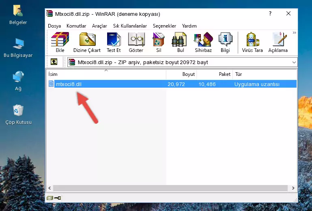Open the archive path dropdown
Image resolution: width=312 pixels, height=211 pixels.
294,62
